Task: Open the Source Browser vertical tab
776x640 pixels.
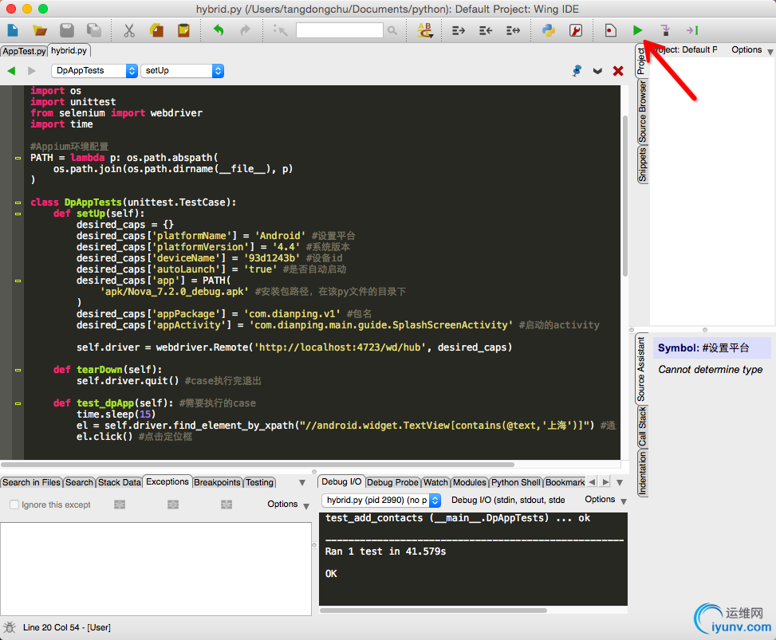Action: [642, 112]
